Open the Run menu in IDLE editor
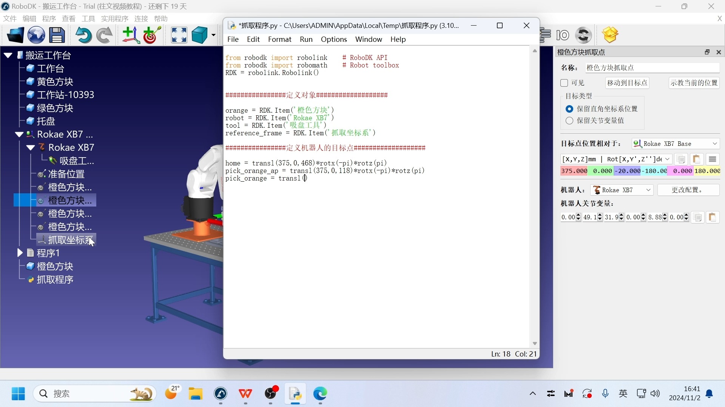Screen dimensions: 725x407 point(306,39)
